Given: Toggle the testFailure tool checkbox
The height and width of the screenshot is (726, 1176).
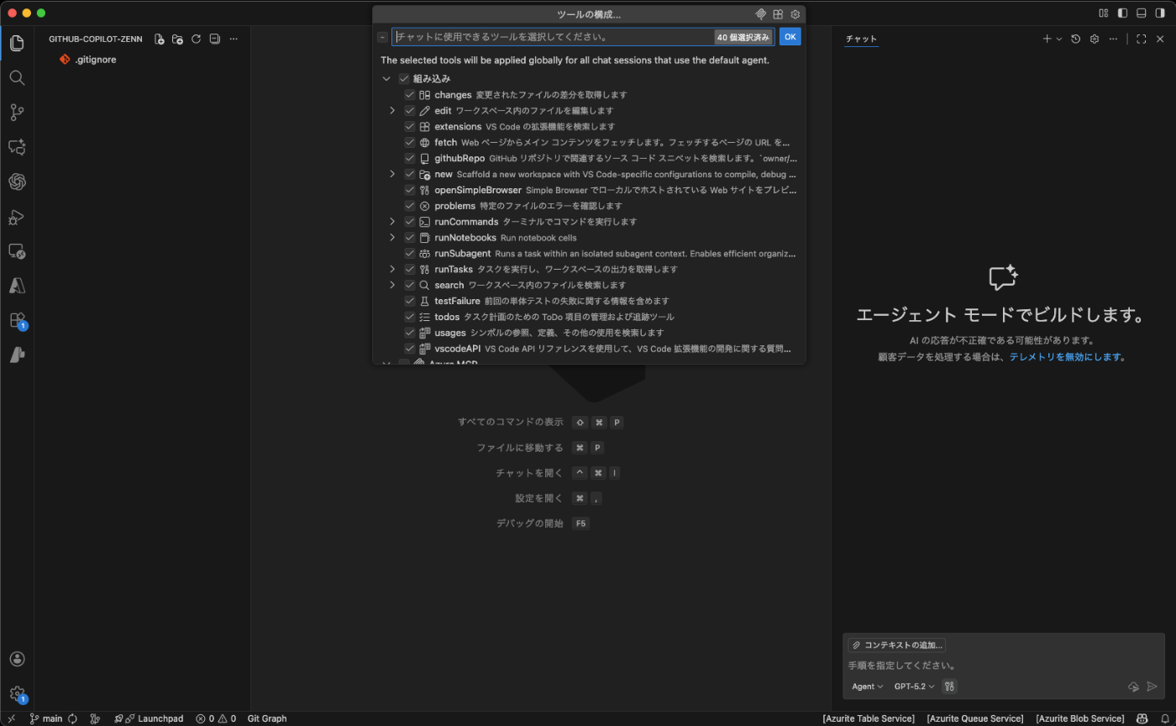Looking at the screenshot, I should [410, 301].
